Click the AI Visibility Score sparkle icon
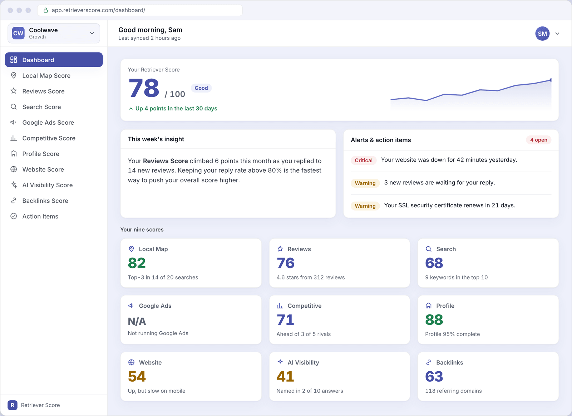The image size is (572, 416). (14, 185)
